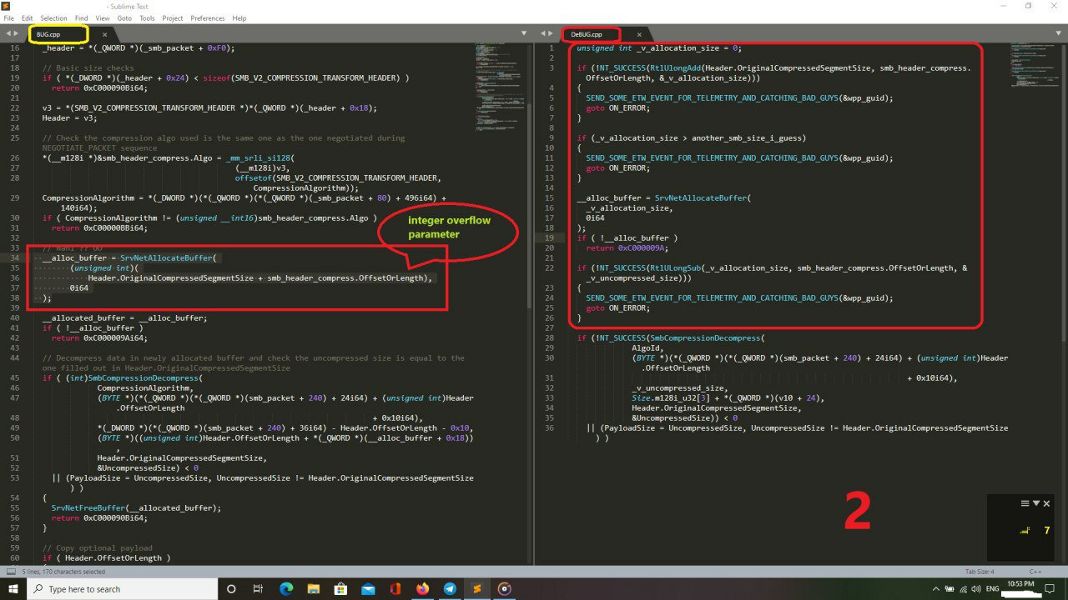
Task: Open Microsoft Edge from the taskbar
Action: point(285,588)
